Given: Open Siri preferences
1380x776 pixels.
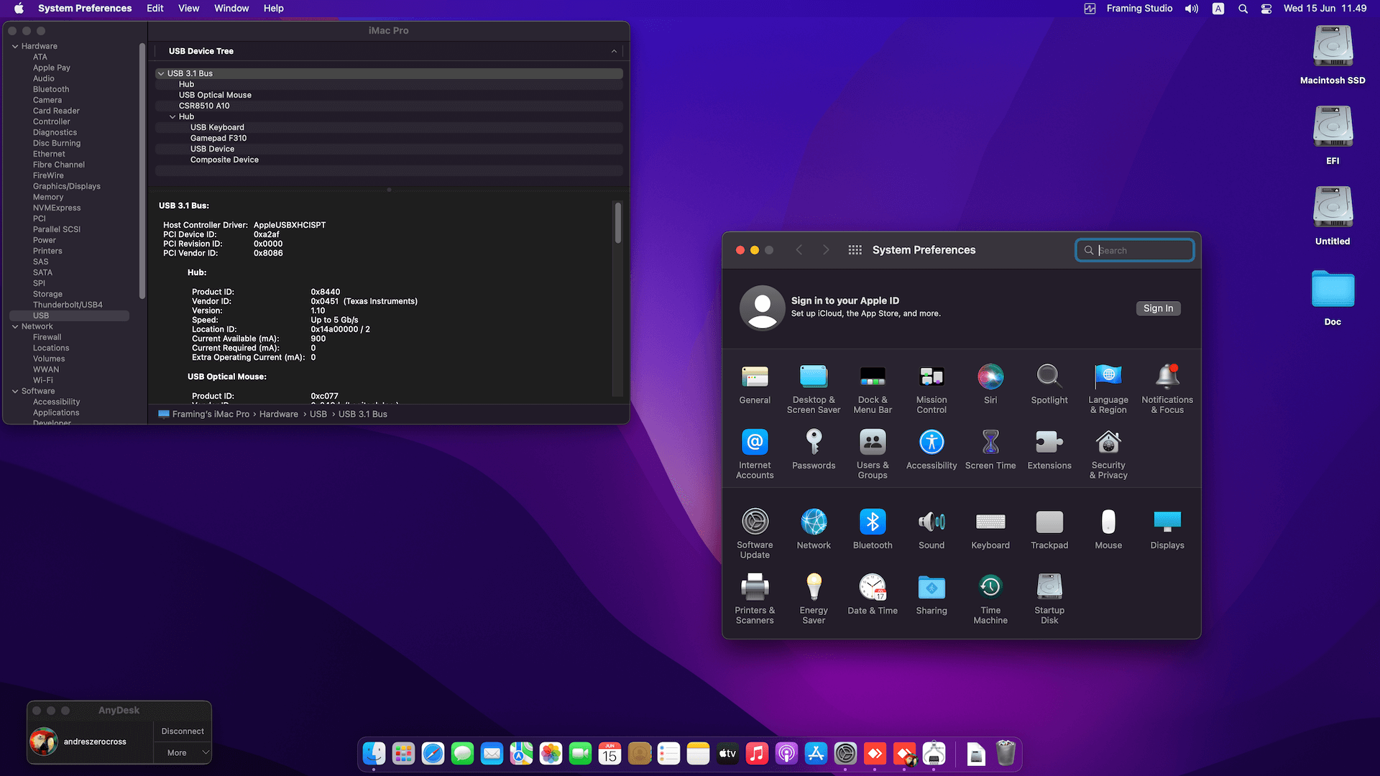Looking at the screenshot, I should click(x=990, y=377).
